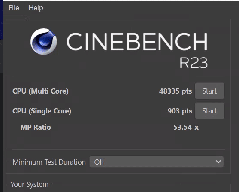Start the CPU Multi Core test

[209, 91]
